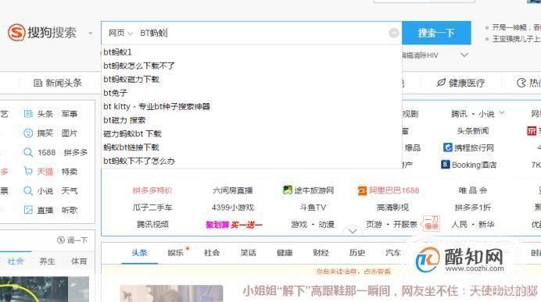Switch to the 娱乐 news tab
This screenshot has width=541, height=302.
tap(176, 253)
